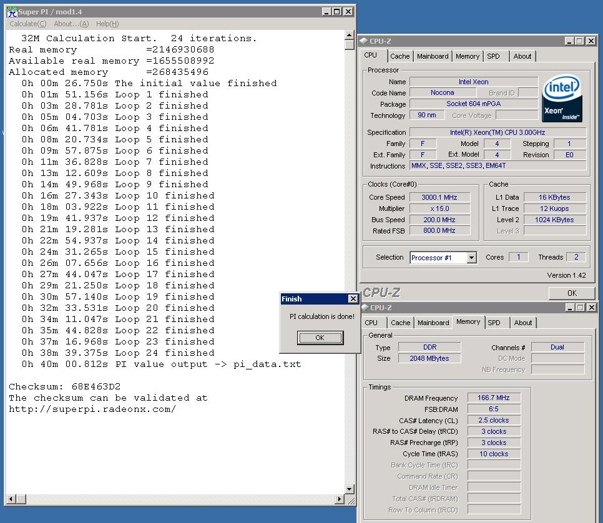This screenshot has width=603, height=523.
Task: Click the L1 Trace value 12 Kuops
Action: pyautogui.click(x=554, y=208)
